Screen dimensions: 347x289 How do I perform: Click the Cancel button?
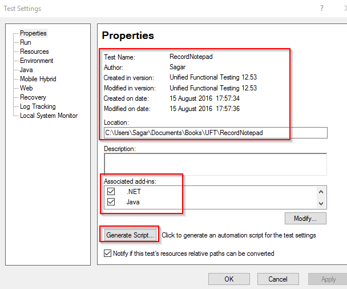278,279
